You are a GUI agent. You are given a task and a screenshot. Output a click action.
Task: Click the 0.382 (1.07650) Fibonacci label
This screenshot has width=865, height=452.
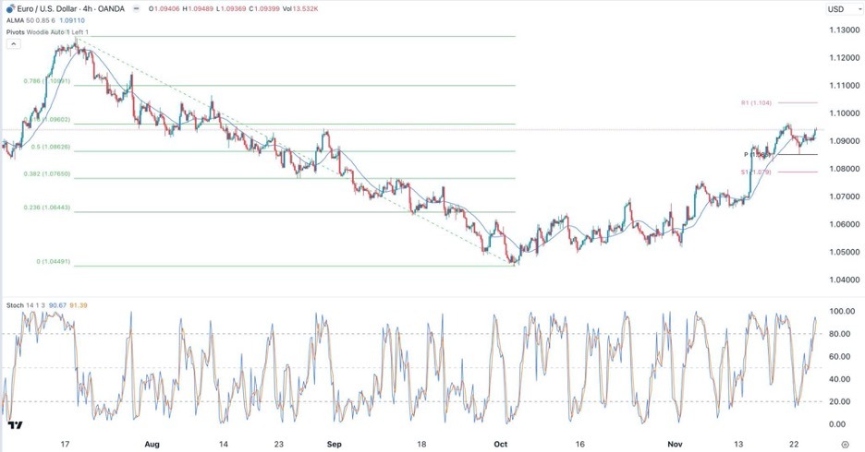tap(47, 174)
